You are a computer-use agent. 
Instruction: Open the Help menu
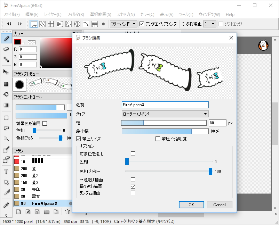pyautogui.click(x=230, y=15)
